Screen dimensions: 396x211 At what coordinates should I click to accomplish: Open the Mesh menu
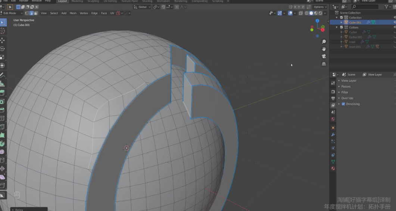point(73,13)
